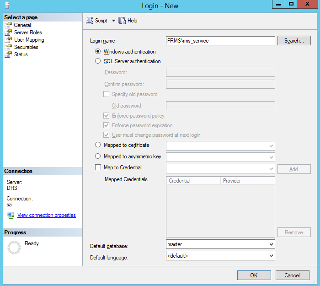Click the Remove credential button
The image size is (320, 286).
294,232
